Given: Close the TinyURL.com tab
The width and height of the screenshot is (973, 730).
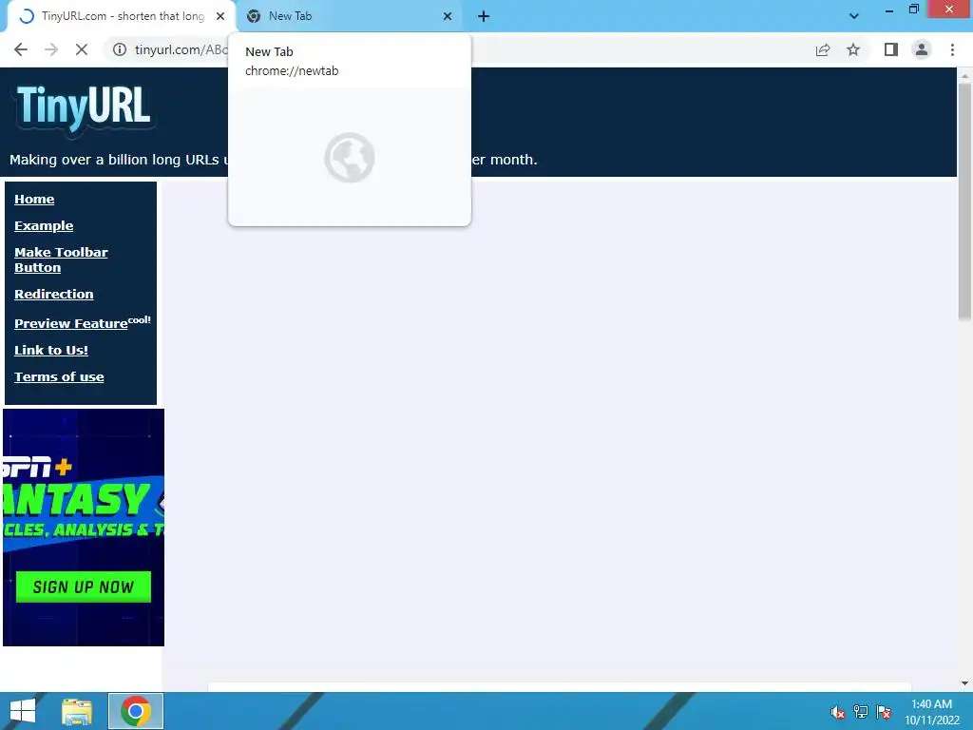Looking at the screenshot, I should tap(220, 16).
